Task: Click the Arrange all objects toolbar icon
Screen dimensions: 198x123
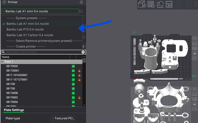Action: click(x=169, y=4)
